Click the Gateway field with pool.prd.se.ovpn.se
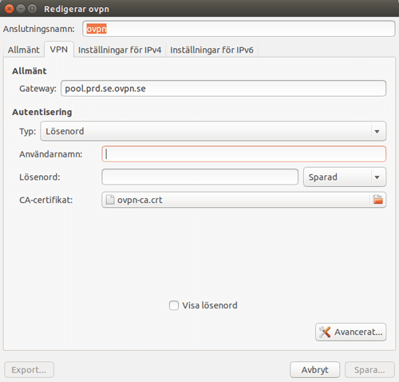 point(223,89)
